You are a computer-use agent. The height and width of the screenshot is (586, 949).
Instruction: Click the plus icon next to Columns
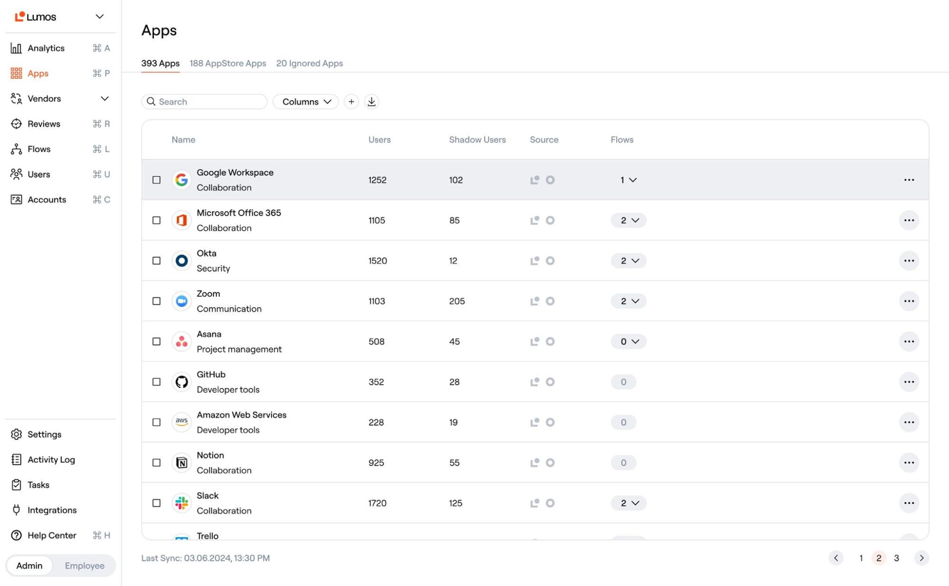351,101
